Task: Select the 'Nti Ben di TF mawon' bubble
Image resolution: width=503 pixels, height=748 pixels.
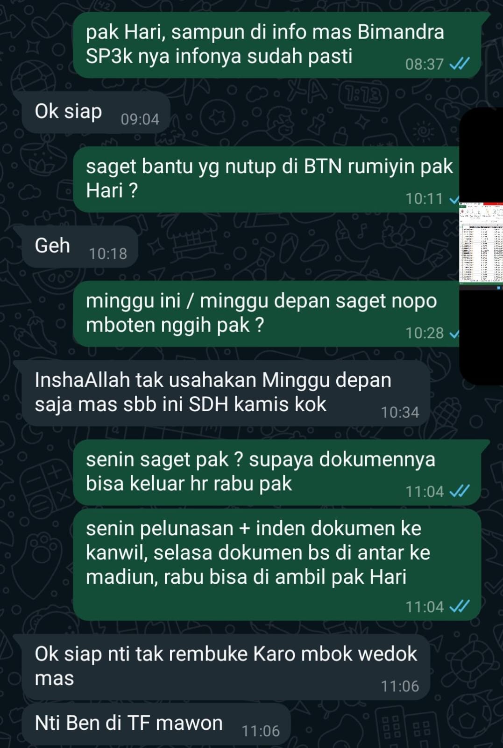Action: 156,725
